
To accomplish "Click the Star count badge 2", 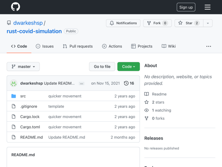I will click(x=197, y=23).
